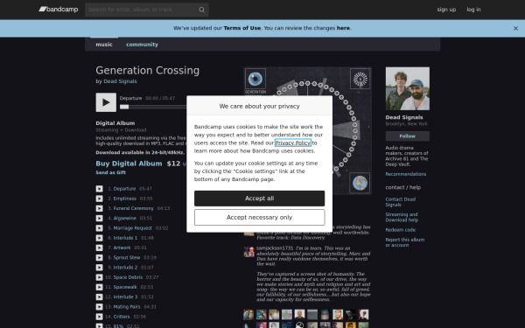Play track 1 Departure in tracklist
This screenshot has height=328, width=525.
(x=100, y=189)
